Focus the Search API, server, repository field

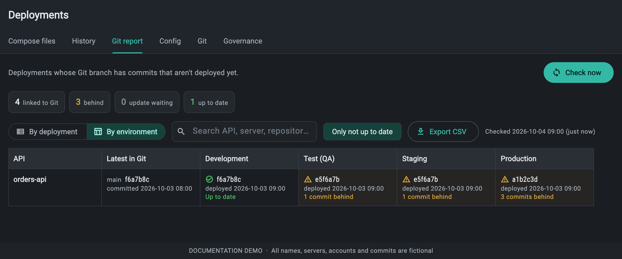point(244,132)
